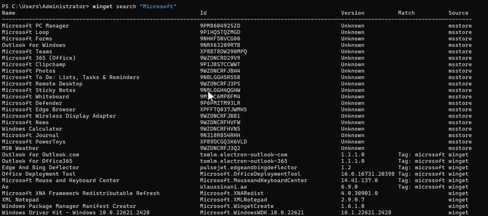Click the 'Microsoft Wireless Display Adapter' name
Image resolution: width=488 pixels, height=216 pixels.
59,116
